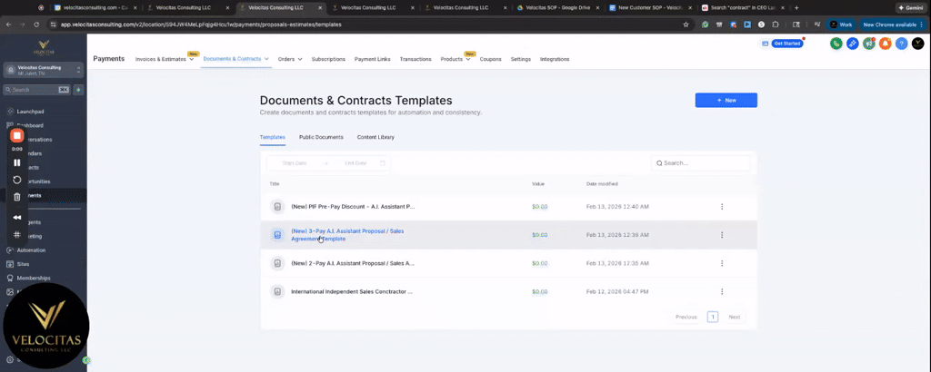Collapse the sidebar using the small green arrow
The image size is (931, 372).
[86, 359]
